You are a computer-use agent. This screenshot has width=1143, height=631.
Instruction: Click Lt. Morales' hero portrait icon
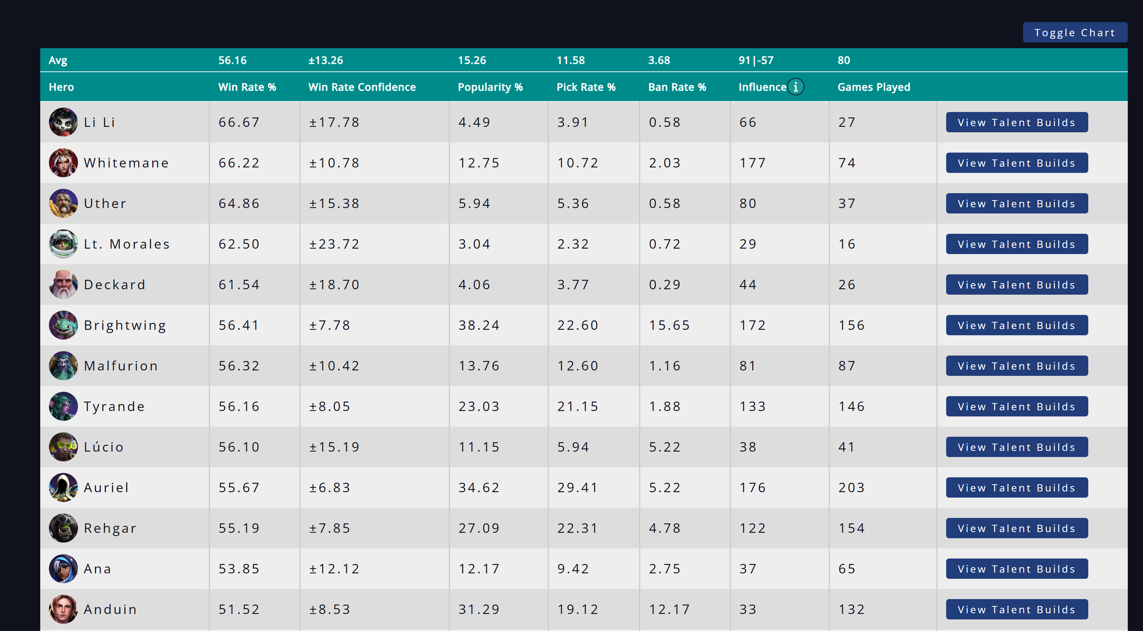click(x=63, y=244)
